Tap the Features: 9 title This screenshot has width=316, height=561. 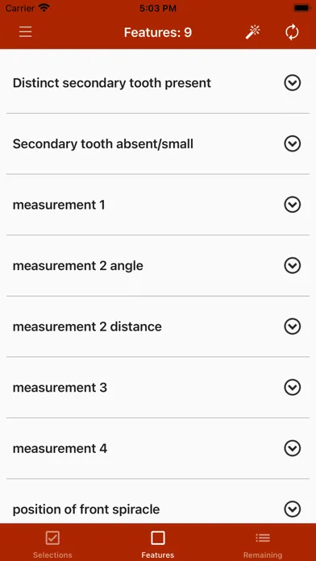point(158,32)
